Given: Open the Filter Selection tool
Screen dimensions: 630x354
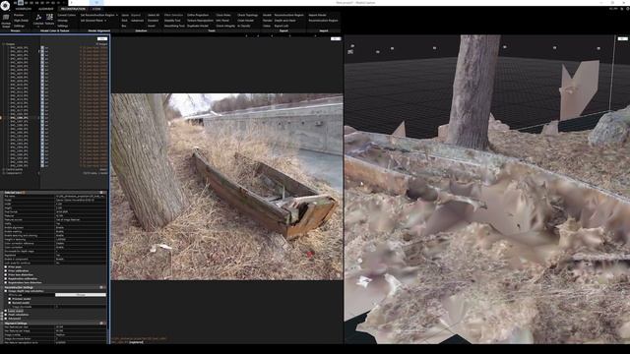Looking at the screenshot, I should click(173, 16).
